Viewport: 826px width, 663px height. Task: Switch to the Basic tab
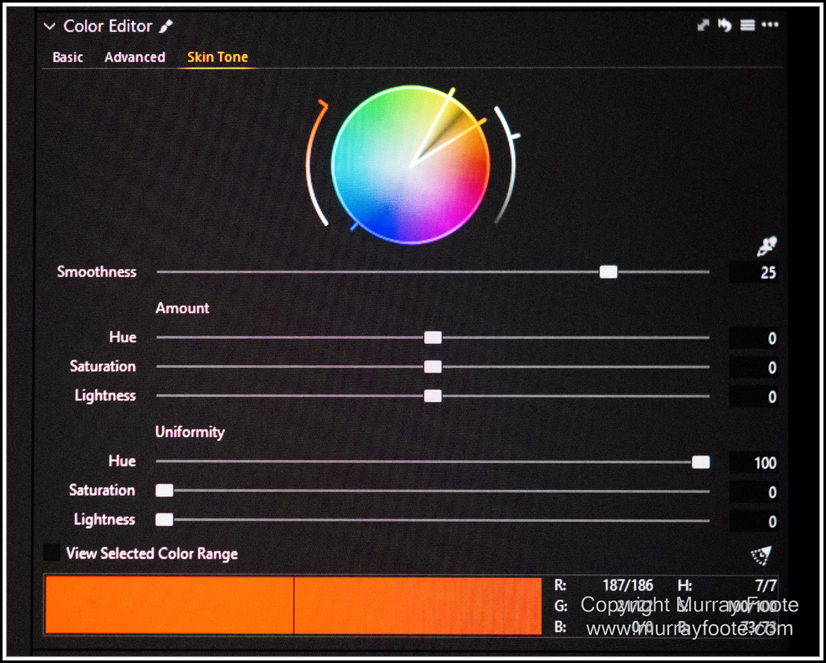tap(68, 57)
